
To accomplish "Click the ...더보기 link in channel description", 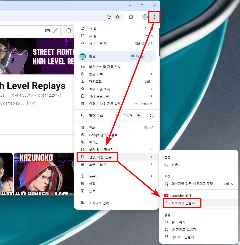I will click(x=28, y=103).
